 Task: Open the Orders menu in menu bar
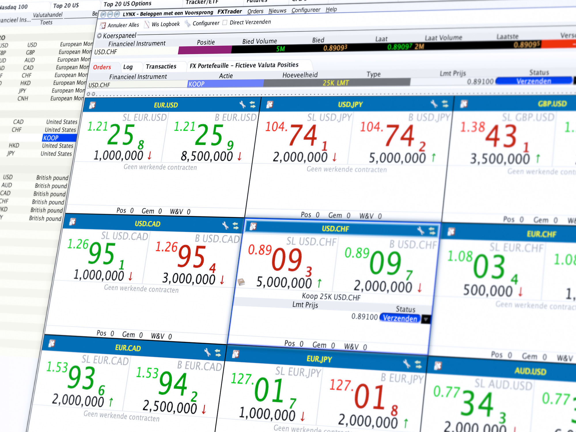[255, 11]
